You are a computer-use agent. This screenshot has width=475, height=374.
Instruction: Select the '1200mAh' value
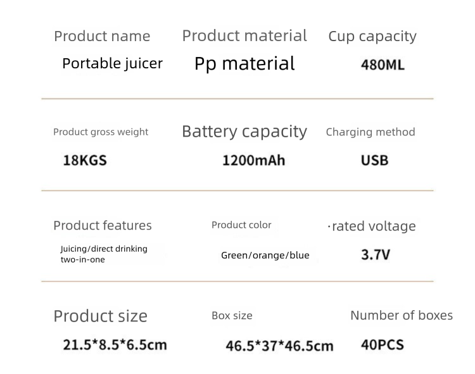pos(253,160)
